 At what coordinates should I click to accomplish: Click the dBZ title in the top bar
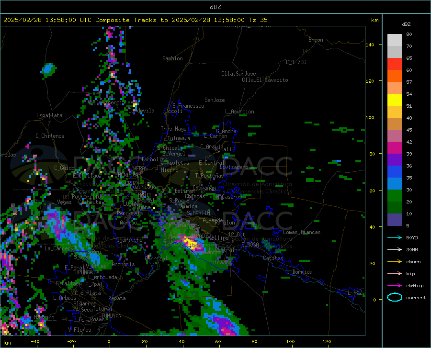pos(215,7)
